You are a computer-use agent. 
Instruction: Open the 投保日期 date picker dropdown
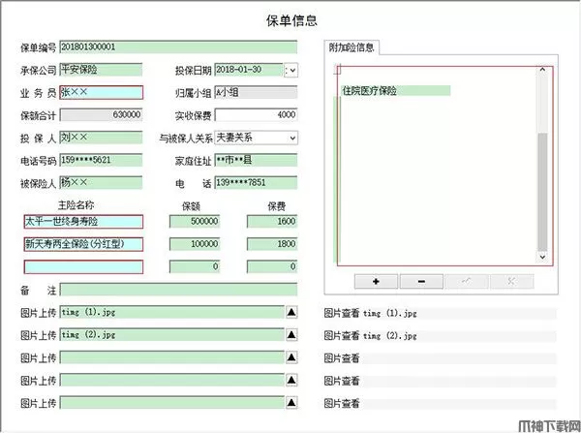(x=290, y=70)
